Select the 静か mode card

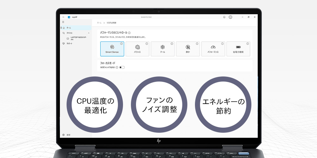tap(188, 49)
